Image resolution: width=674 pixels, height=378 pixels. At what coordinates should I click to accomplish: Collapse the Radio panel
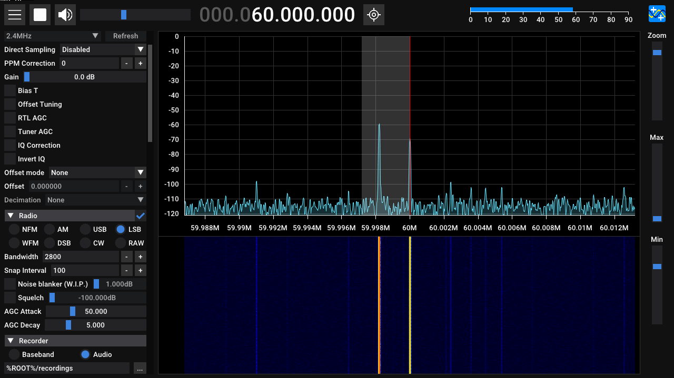coord(10,216)
